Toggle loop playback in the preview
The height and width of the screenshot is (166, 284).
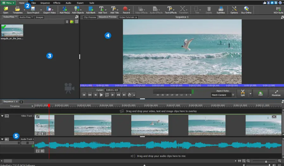107,95
